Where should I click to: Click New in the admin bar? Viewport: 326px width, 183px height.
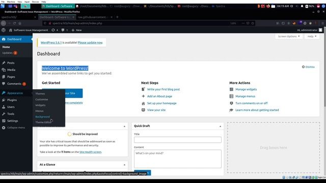point(77,30)
